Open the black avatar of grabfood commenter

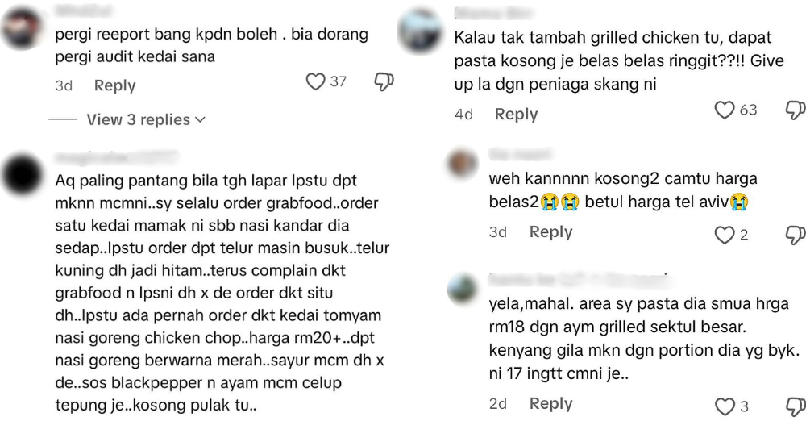(x=22, y=176)
